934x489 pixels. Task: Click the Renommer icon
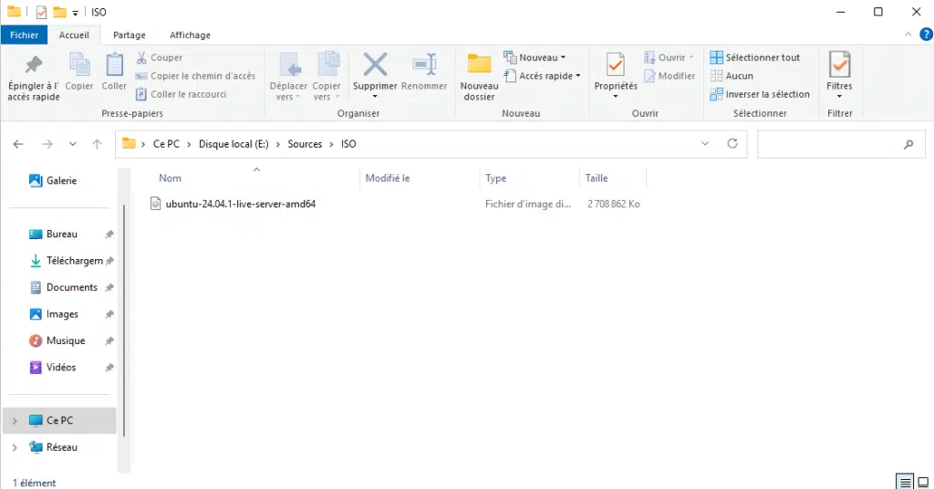point(424,65)
